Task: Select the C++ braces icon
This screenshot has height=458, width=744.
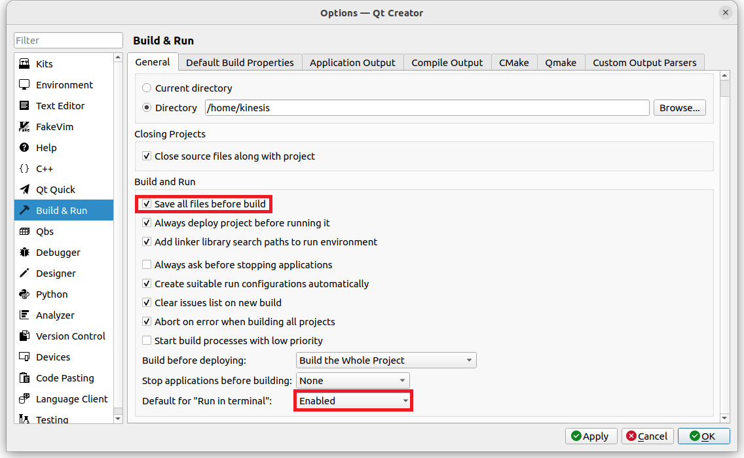Action: tap(24, 168)
